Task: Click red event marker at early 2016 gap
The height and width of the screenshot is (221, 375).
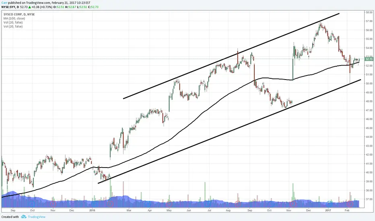Action: [x=110, y=204]
